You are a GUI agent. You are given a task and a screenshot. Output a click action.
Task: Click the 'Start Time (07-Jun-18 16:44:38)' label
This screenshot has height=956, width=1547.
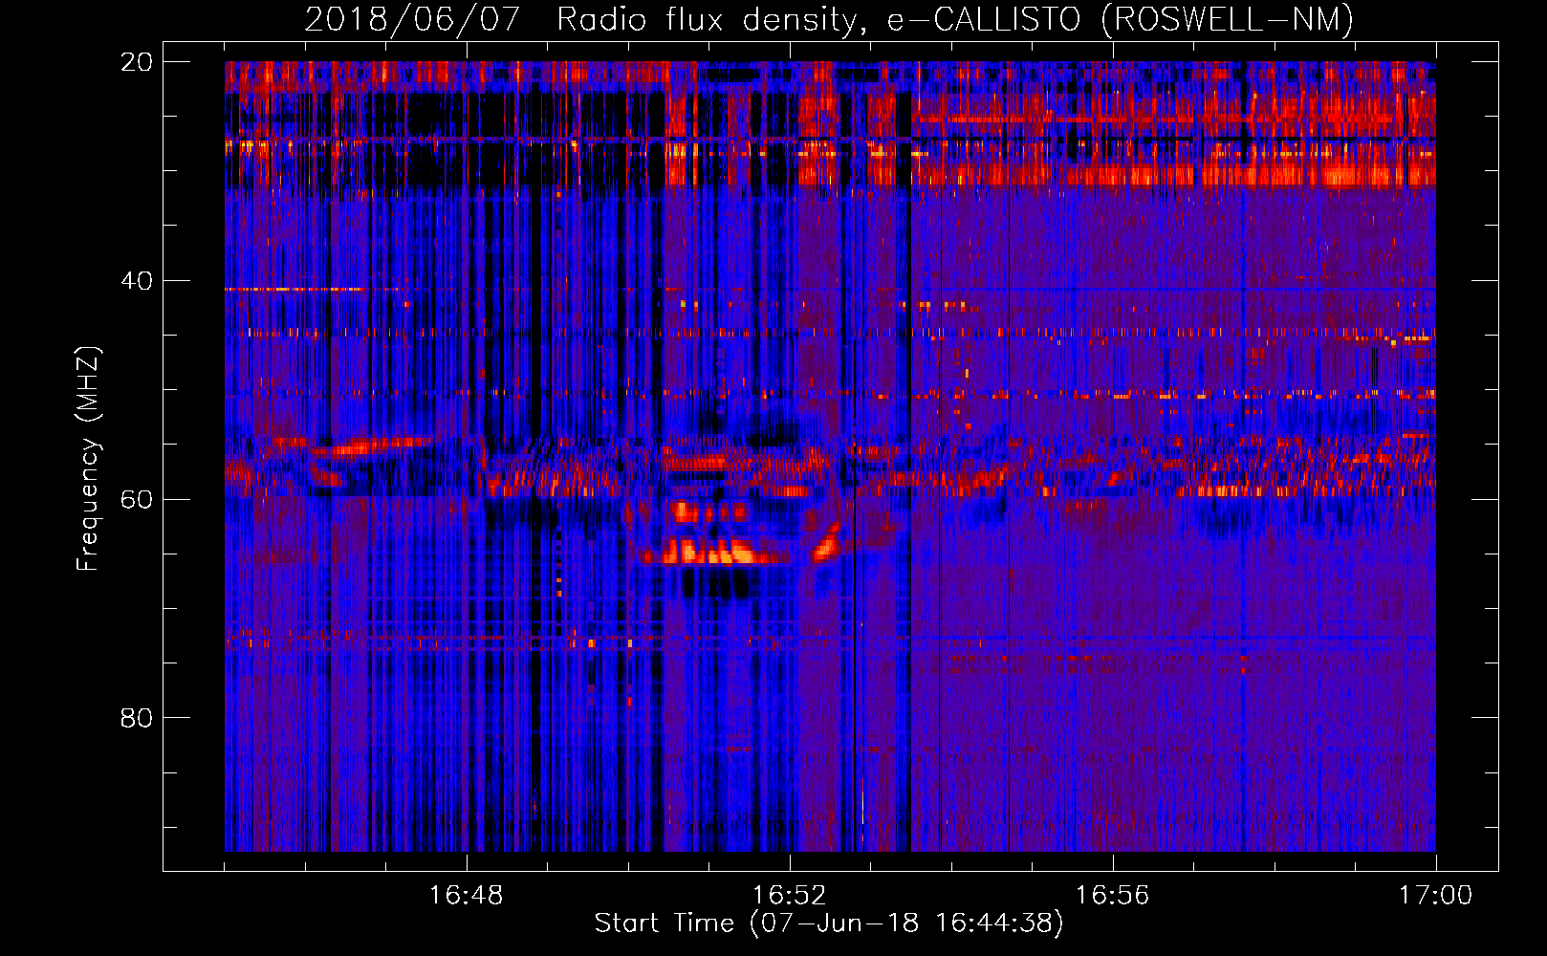point(828,923)
